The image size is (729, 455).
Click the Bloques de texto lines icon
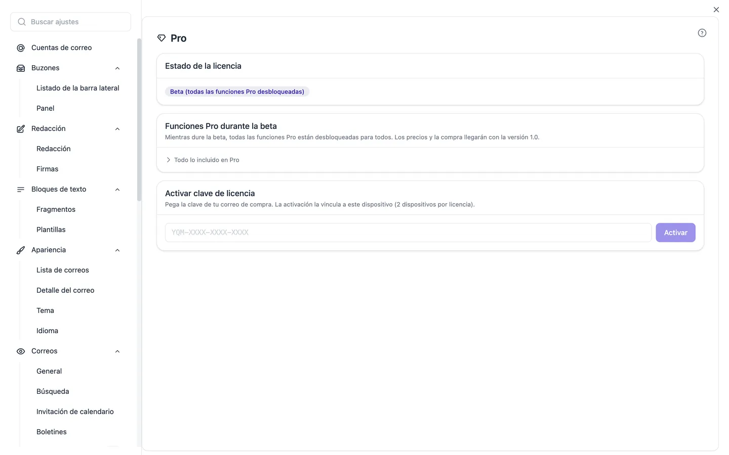tap(21, 190)
